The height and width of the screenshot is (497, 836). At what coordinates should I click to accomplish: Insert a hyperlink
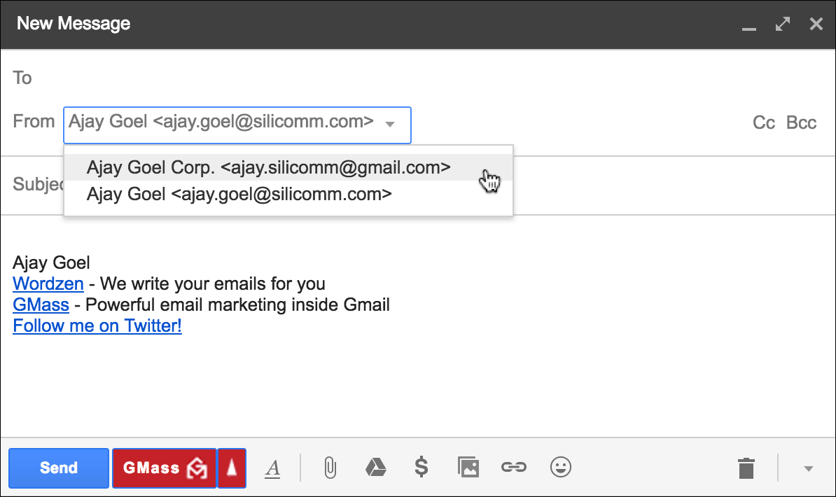(x=514, y=468)
